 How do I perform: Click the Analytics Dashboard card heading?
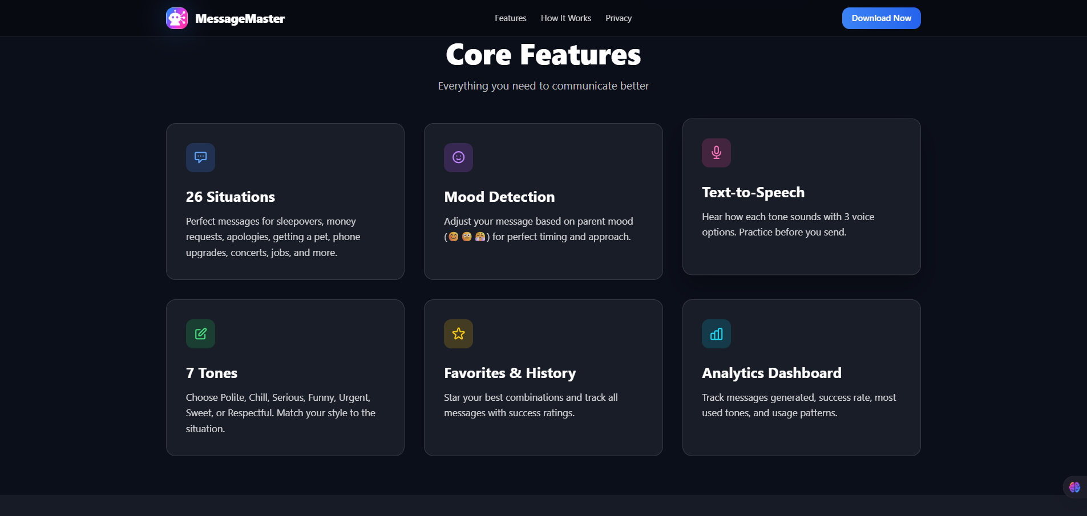coord(771,373)
